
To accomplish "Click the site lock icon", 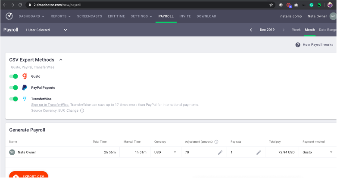I will point(30,5).
